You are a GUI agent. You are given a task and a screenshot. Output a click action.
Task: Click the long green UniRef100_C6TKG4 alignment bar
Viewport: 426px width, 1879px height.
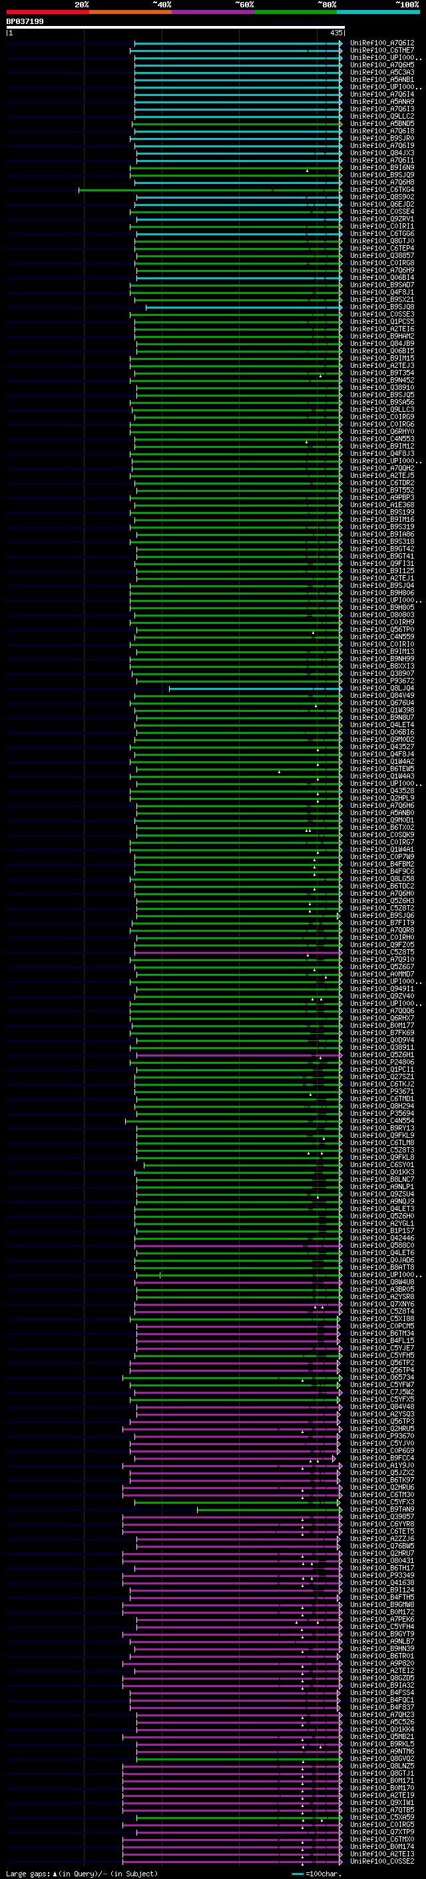pos(210,190)
